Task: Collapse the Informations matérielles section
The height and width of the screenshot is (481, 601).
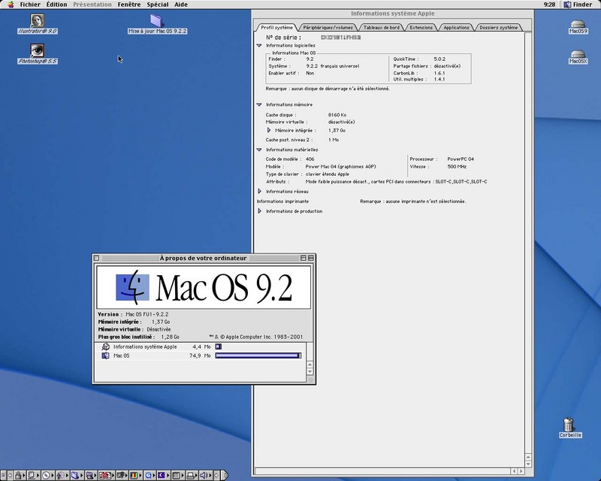Action: [x=259, y=150]
